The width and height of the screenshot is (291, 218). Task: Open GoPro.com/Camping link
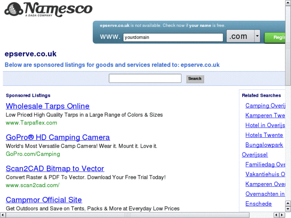33,154
